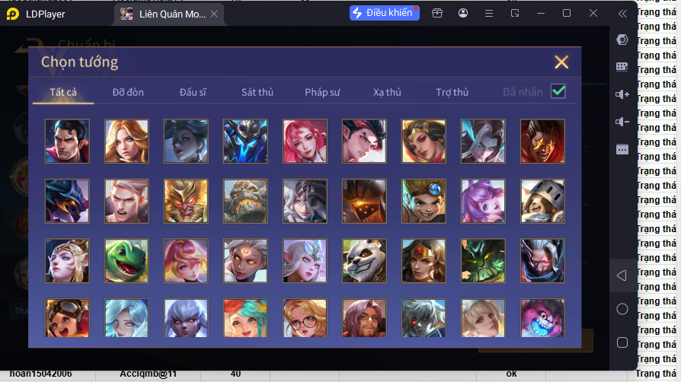The image size is (681, 382).
Task: Open the LDPlayer hamburger menu
Action: pyautogui.click(x=489, y=14)
